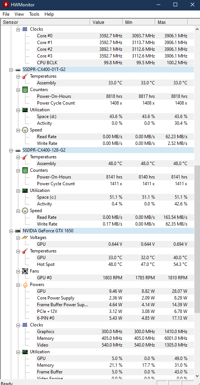The width and height of the screenshot is (200, 385).
Task: Collapse the NVIDIA GeForce GTX 1650 node
Action: (11, 231)
